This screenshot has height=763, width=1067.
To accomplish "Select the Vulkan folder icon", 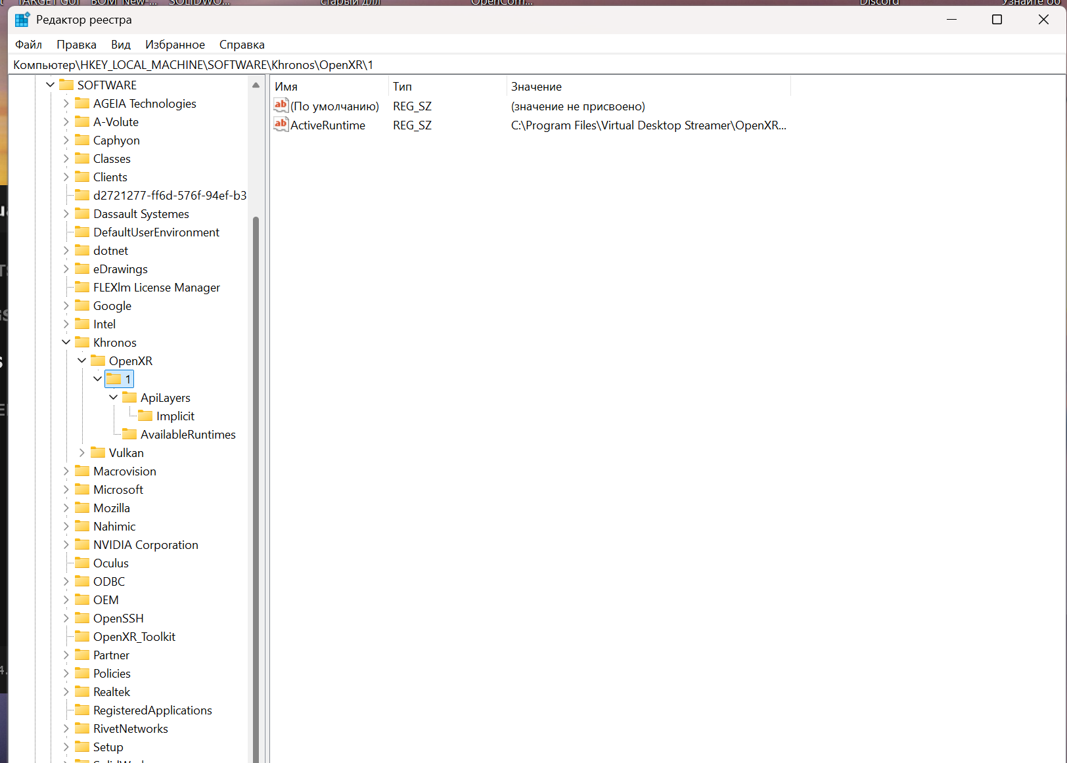I will (x=98, y=452).
